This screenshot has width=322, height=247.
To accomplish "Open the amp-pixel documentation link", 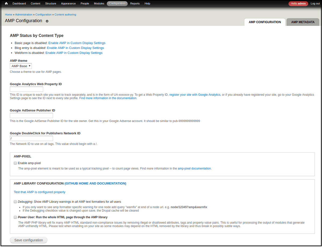I will 194,169.
